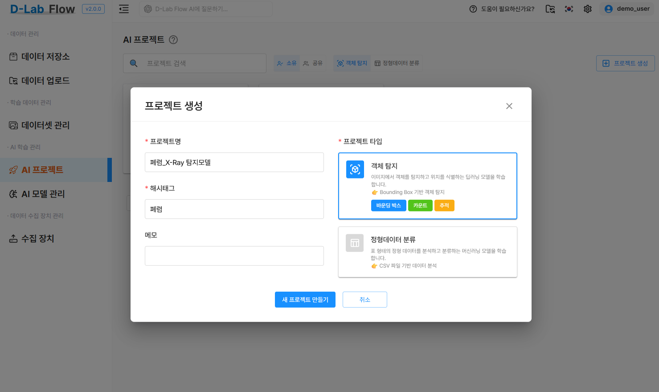Select the 정형데이터 분류 project type card
This screenshot has height=392, width=659.
coord(427,252)
